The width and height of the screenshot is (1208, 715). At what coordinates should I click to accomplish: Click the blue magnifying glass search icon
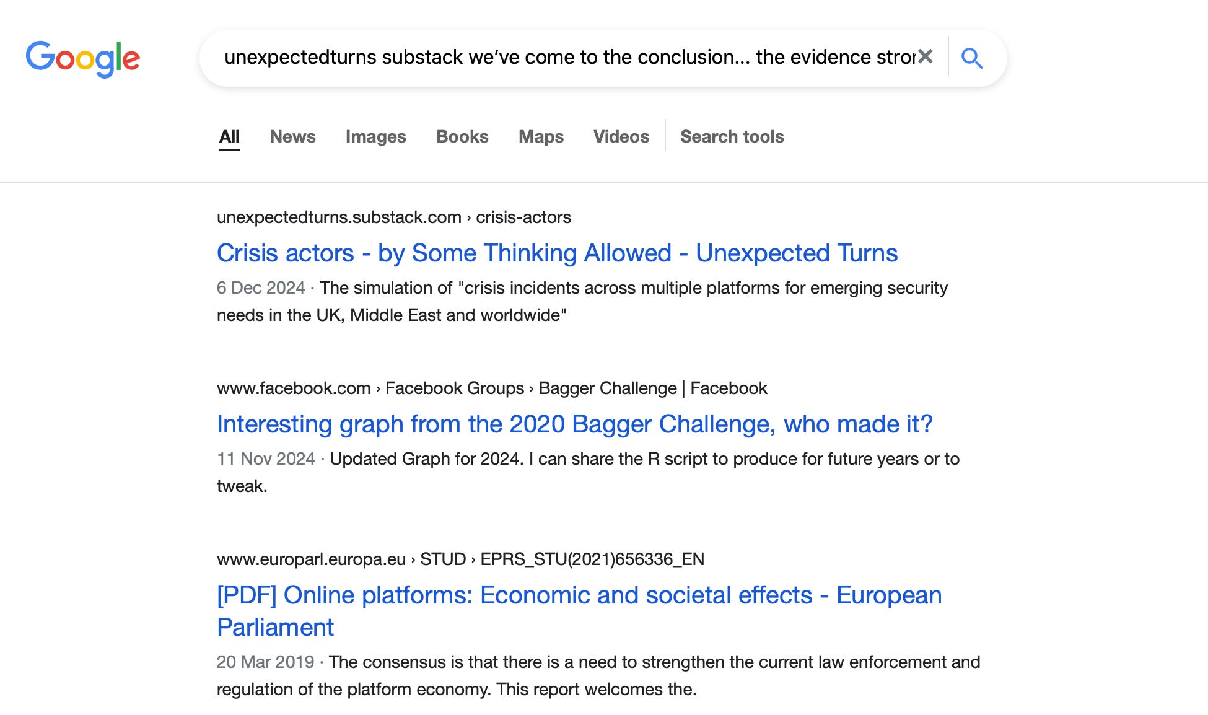point(972,58)
